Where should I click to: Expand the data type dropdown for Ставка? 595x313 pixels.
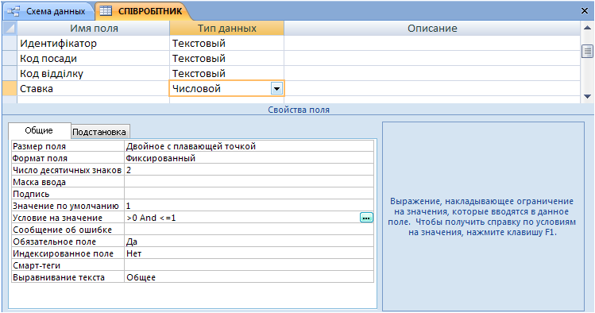pos(276,89)
